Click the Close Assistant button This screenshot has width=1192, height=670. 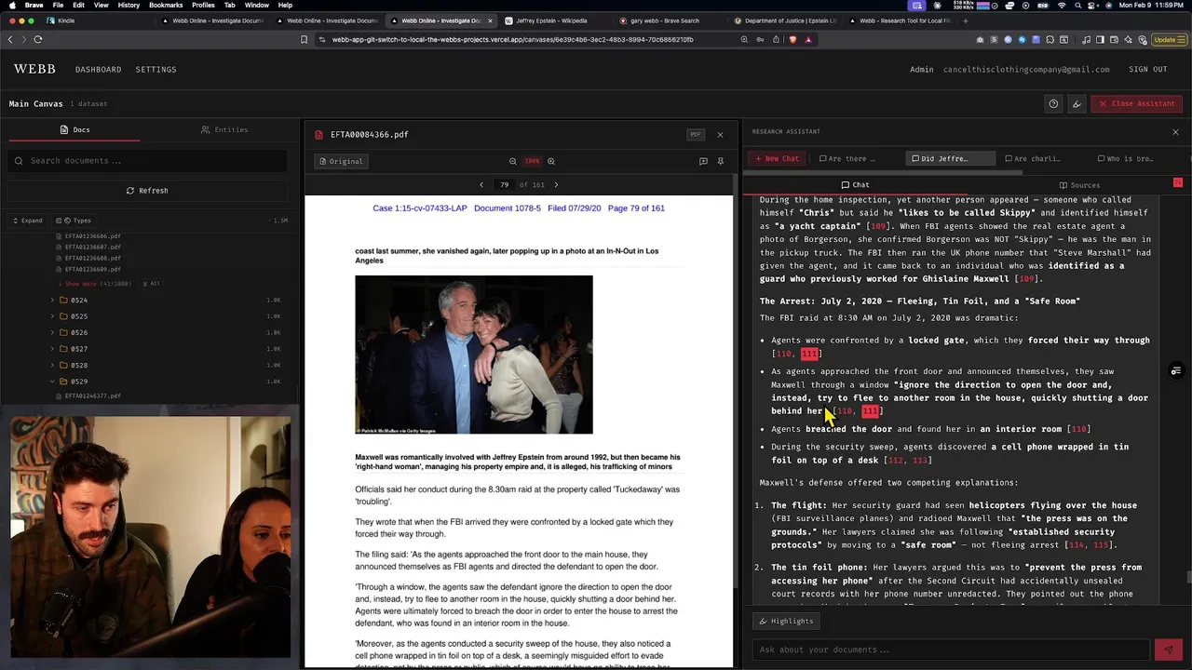[x=1136, y=103]
